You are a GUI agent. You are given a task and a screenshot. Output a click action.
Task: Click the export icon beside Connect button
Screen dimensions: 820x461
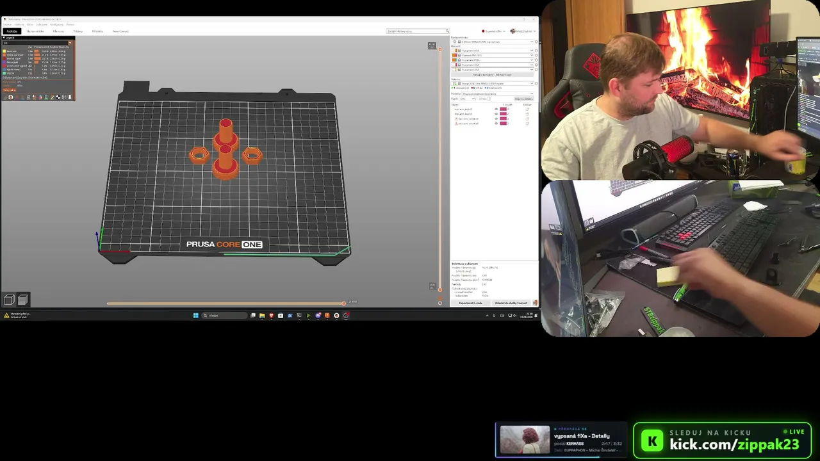point(535,303)
